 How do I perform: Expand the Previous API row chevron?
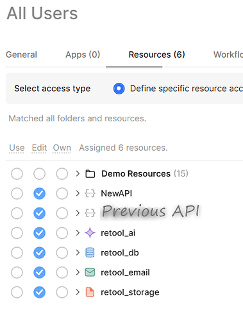click(x=78, y=213)
